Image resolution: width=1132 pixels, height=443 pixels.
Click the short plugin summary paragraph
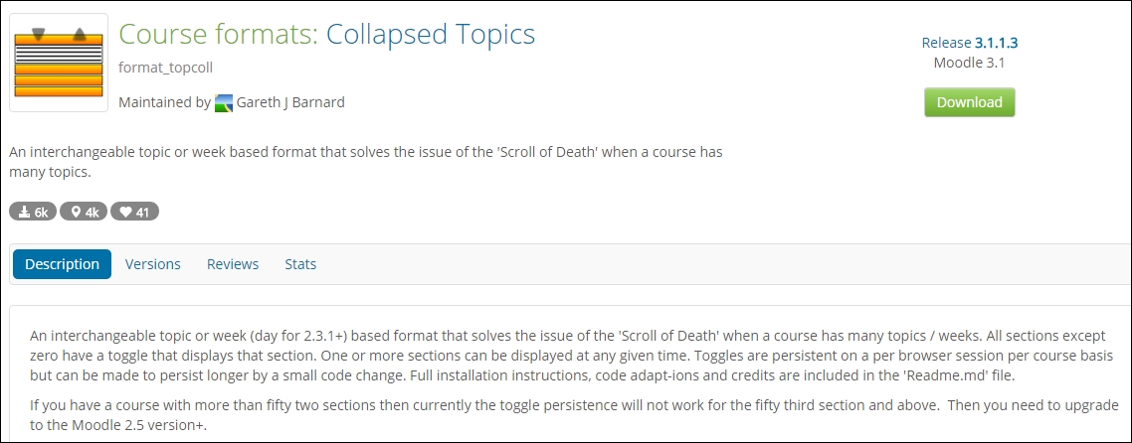click(366, 162)
